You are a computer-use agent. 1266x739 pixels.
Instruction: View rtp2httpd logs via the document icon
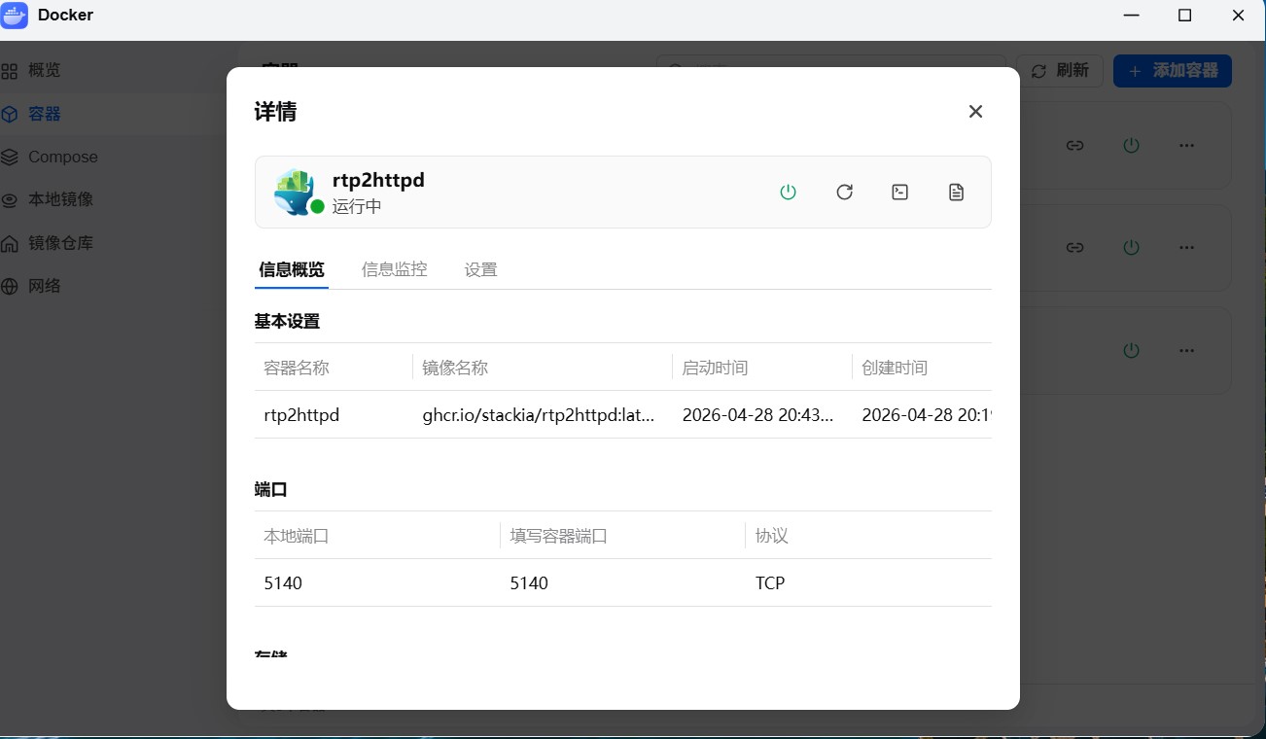click(x=957, y=192)
